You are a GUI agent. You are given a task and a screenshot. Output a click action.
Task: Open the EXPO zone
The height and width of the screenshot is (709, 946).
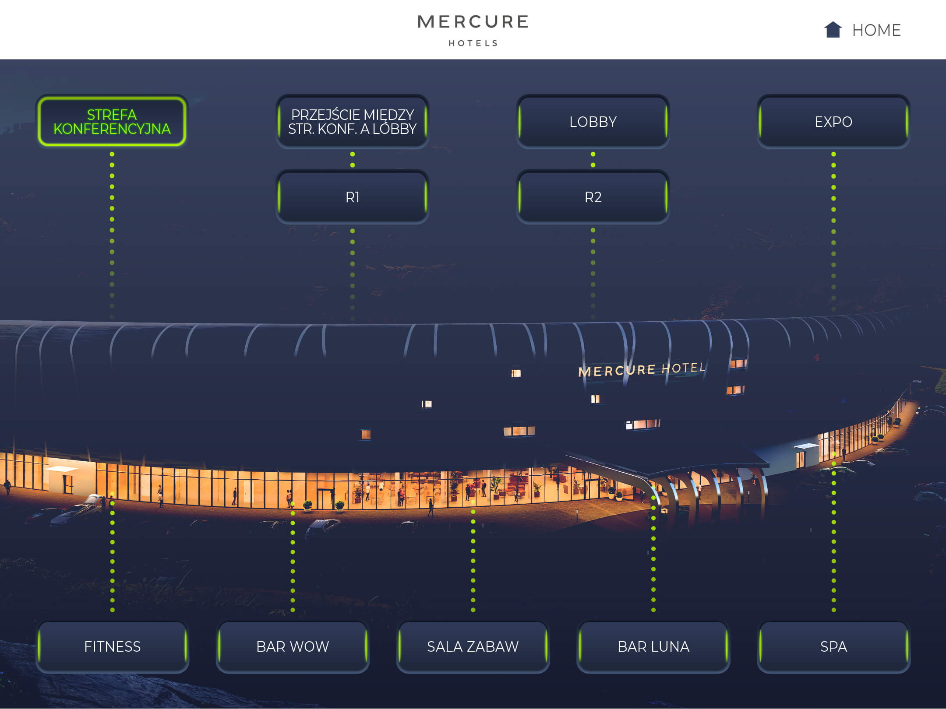point(833,122)
